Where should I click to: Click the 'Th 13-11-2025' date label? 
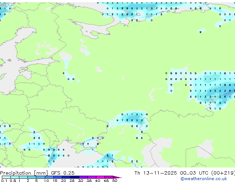pyautogui.click(x=156, y=173)
